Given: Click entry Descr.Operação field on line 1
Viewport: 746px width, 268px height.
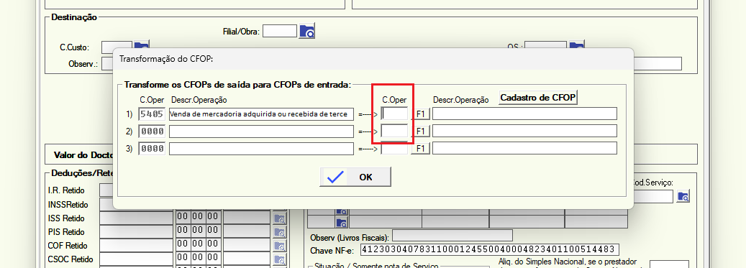Looking at the screenshot, I should click(524, 114).
